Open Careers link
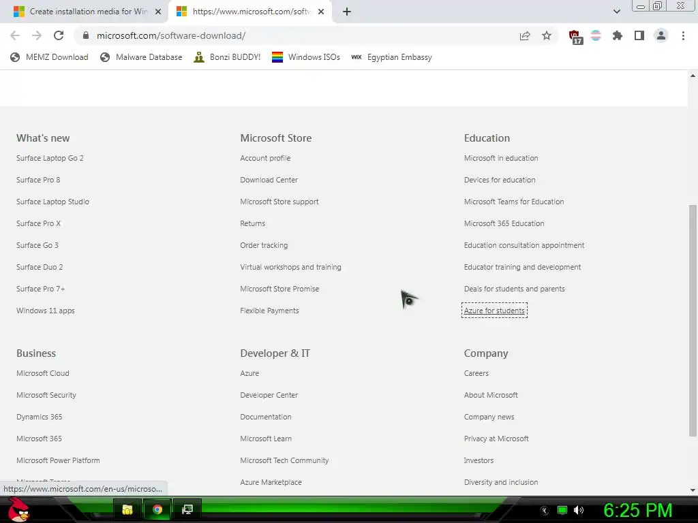Image resolution: width=698 pixels, height=523 pixels. [476, 373]
